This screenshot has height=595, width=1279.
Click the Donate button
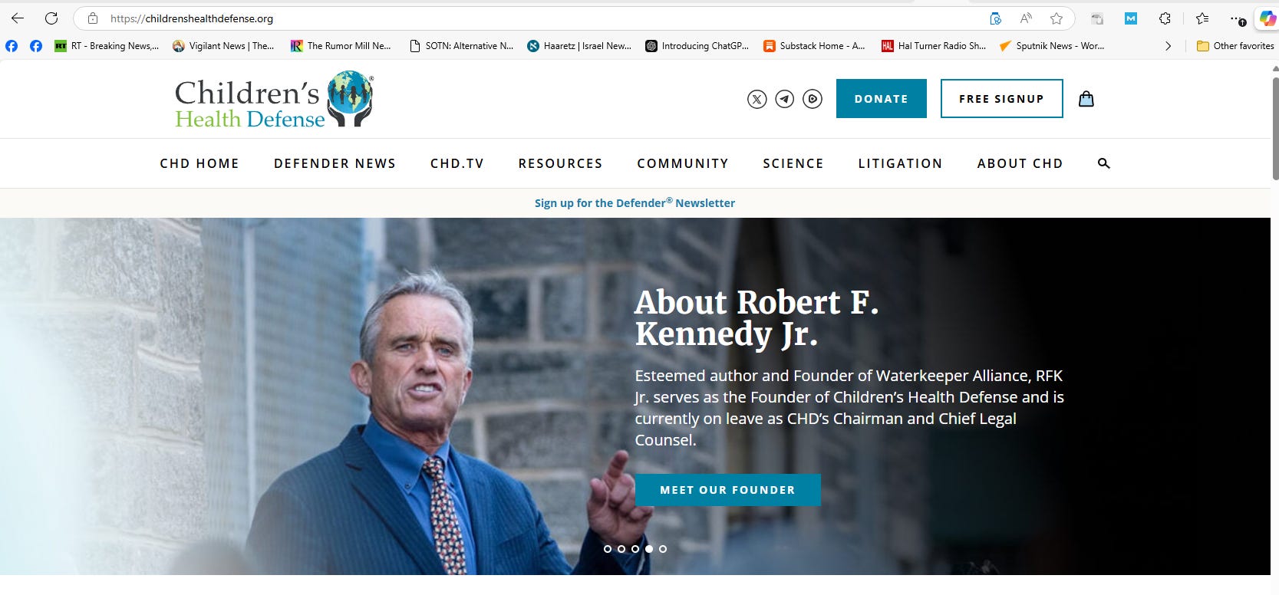point(882,99)
